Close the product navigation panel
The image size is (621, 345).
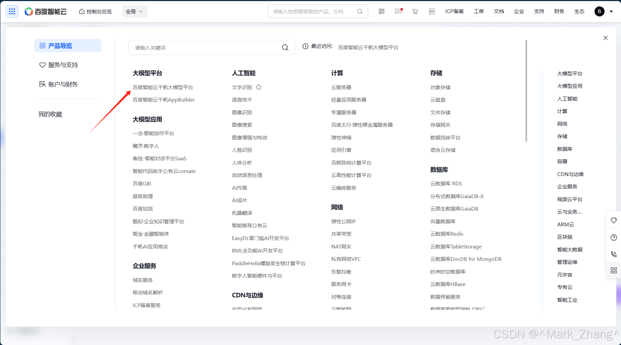[x=606, y=38]
